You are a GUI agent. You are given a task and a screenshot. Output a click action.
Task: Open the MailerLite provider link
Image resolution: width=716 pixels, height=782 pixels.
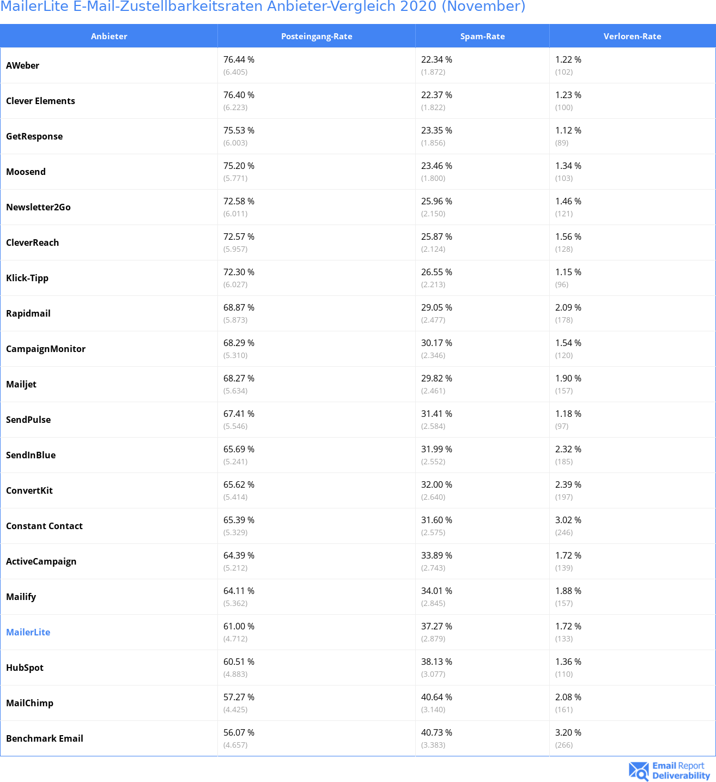[28, 632]
